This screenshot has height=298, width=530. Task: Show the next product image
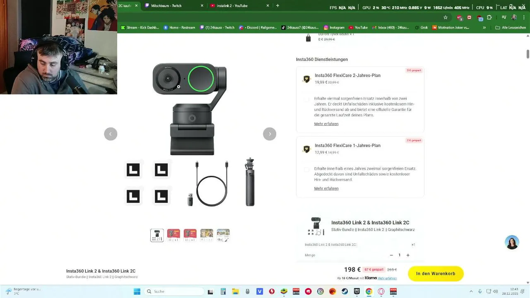pos(270,134)
